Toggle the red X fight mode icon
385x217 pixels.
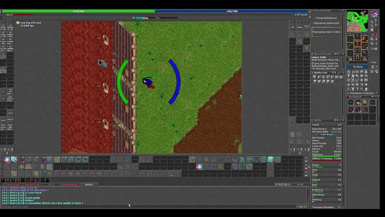372,35
